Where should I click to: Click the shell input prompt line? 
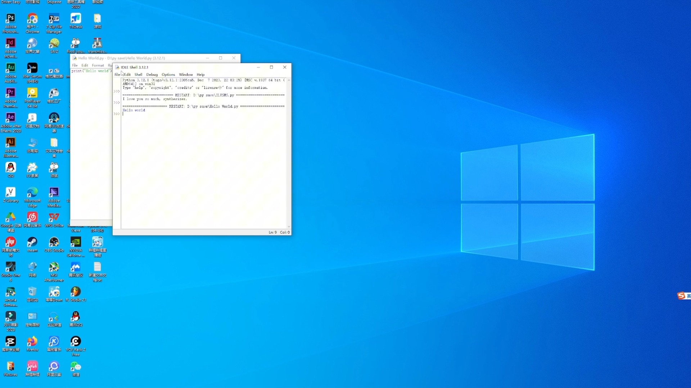204,114
